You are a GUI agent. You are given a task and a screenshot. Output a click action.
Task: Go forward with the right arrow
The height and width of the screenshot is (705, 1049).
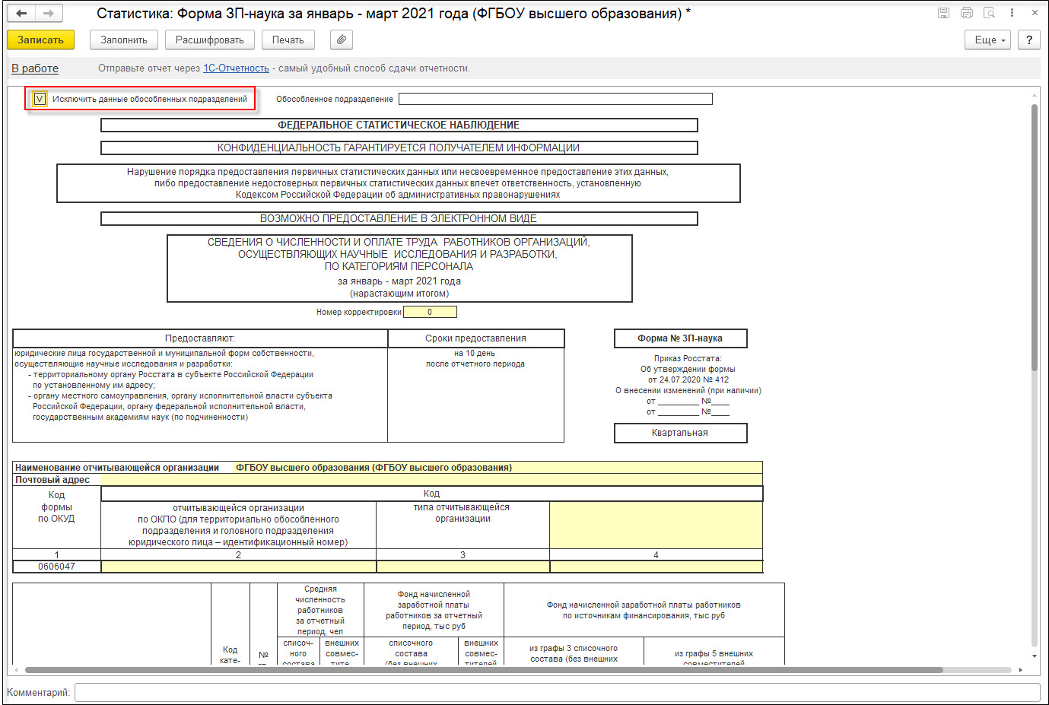click(49, 14)
